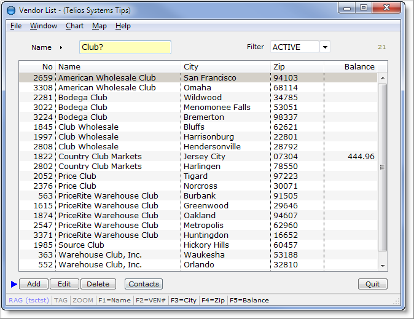Click the ZOOM indicator in status bar

pyautogui.click(x=82, y=301)
